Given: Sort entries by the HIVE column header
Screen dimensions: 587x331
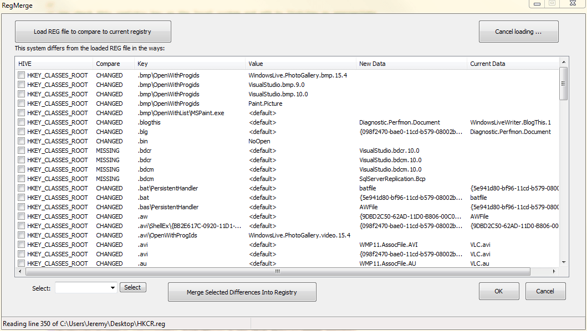Looking at the screenshot, I should coord(53,64).
